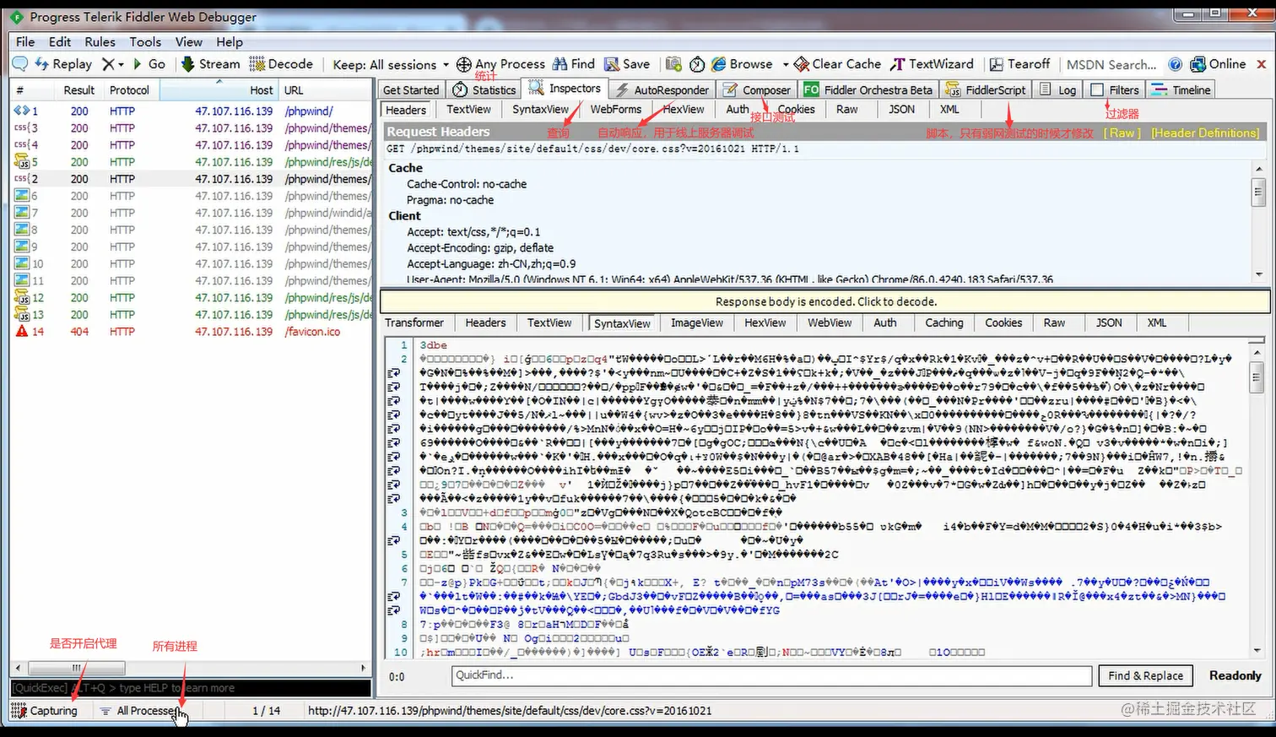The width and height of the screenshot is (1276, 737).
Task: Sort sessions by the Protocol column header
Action: 129,90
